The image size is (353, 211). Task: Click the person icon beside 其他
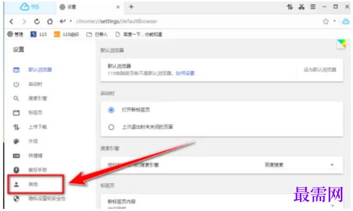click(x=16, y=184)
